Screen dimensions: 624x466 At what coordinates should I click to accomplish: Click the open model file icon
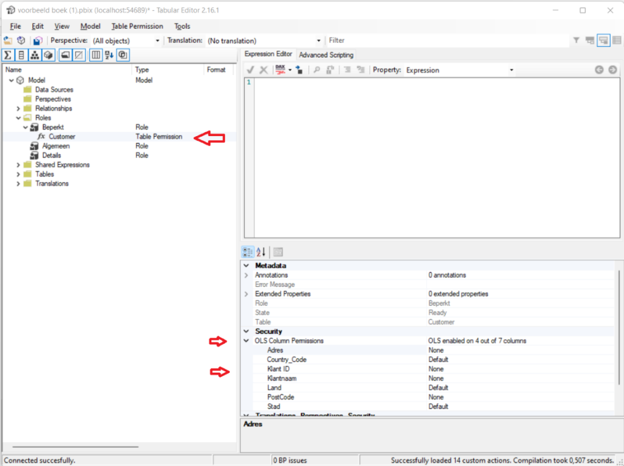8,40
